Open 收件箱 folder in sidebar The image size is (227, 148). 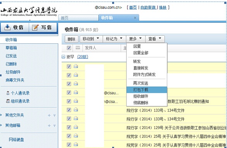[x=11, y=40]
